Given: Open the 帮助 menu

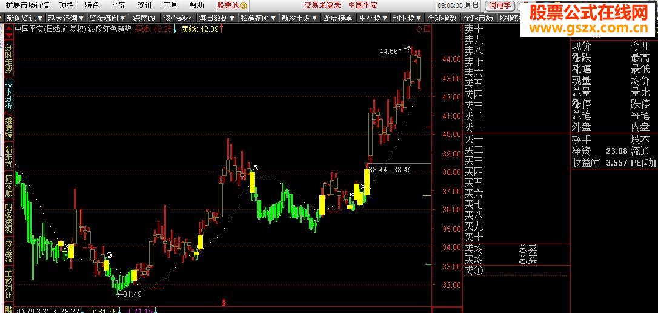Looking at the screenshot, I should [x=196, y=5].
